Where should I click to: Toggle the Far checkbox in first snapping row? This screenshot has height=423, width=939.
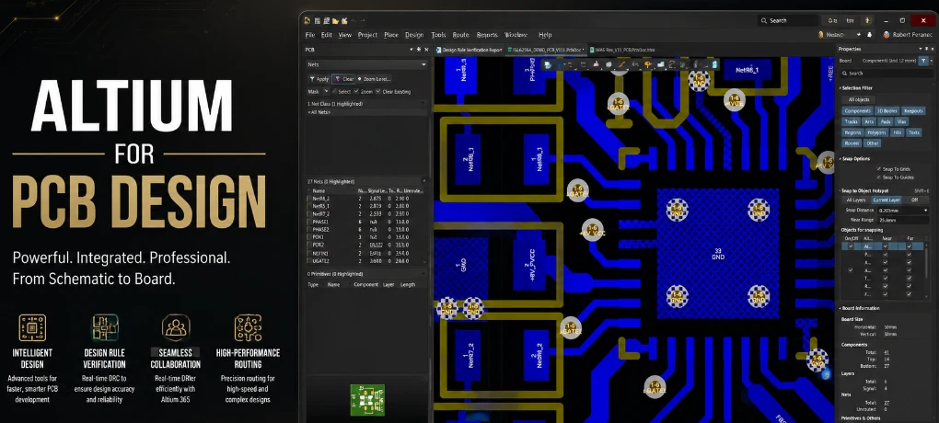point(909,246)
